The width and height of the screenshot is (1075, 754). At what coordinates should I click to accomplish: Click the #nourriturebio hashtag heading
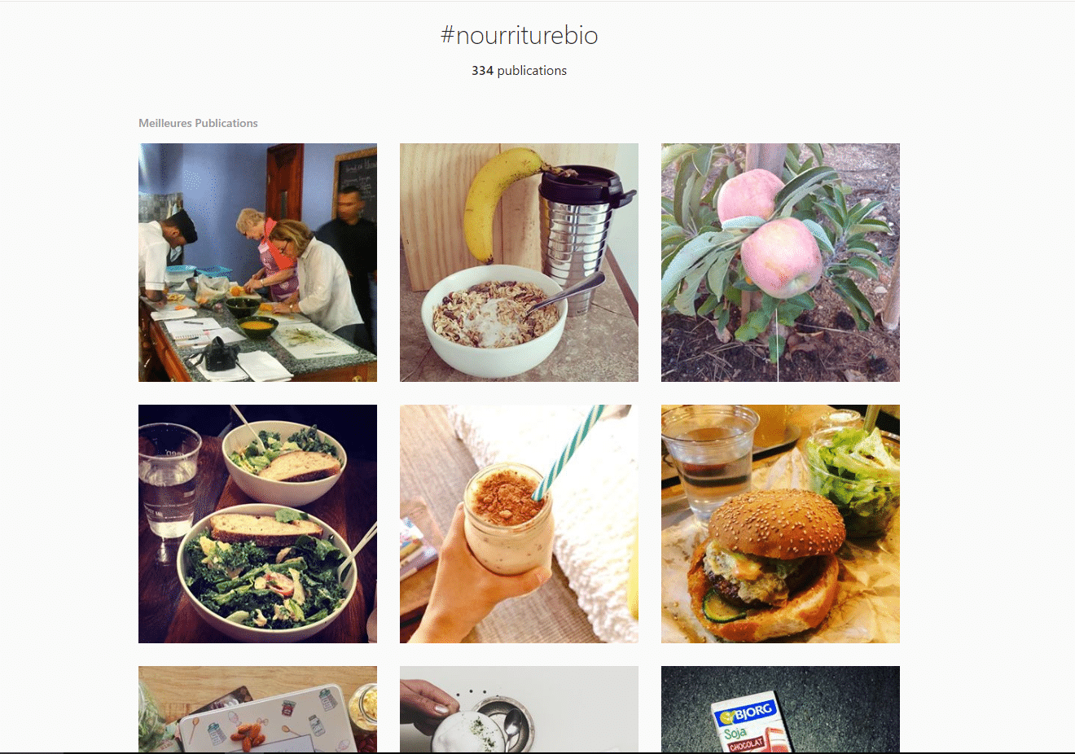(x=519, y=35)
